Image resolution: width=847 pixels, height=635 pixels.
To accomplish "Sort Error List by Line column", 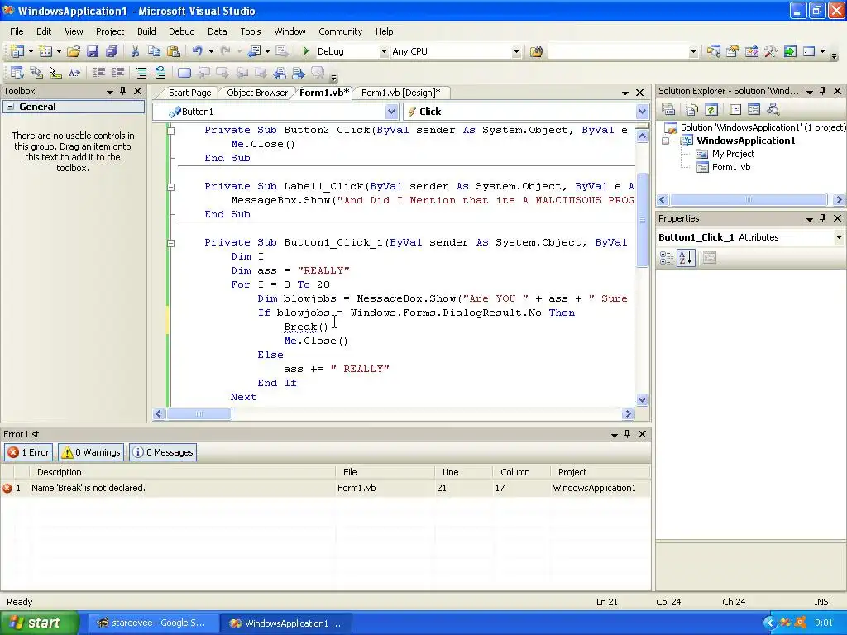I will pyautogui.click(x=463, y=472).
